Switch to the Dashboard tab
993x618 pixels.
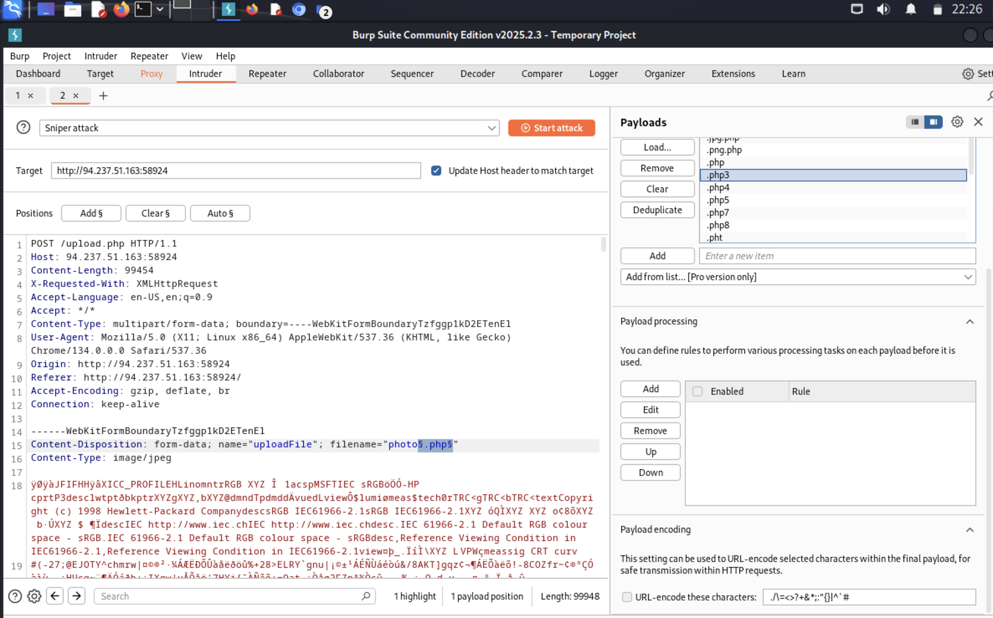click(x=38, y=74)
